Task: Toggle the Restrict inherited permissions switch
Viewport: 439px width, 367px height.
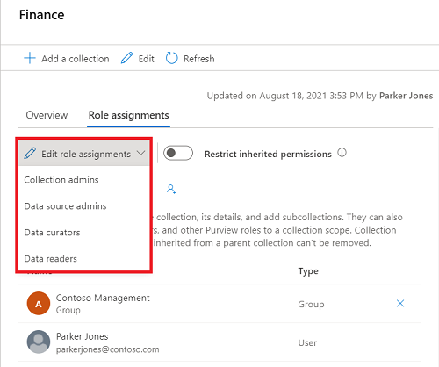Action: pyautogui.click(x=178, y=153)
